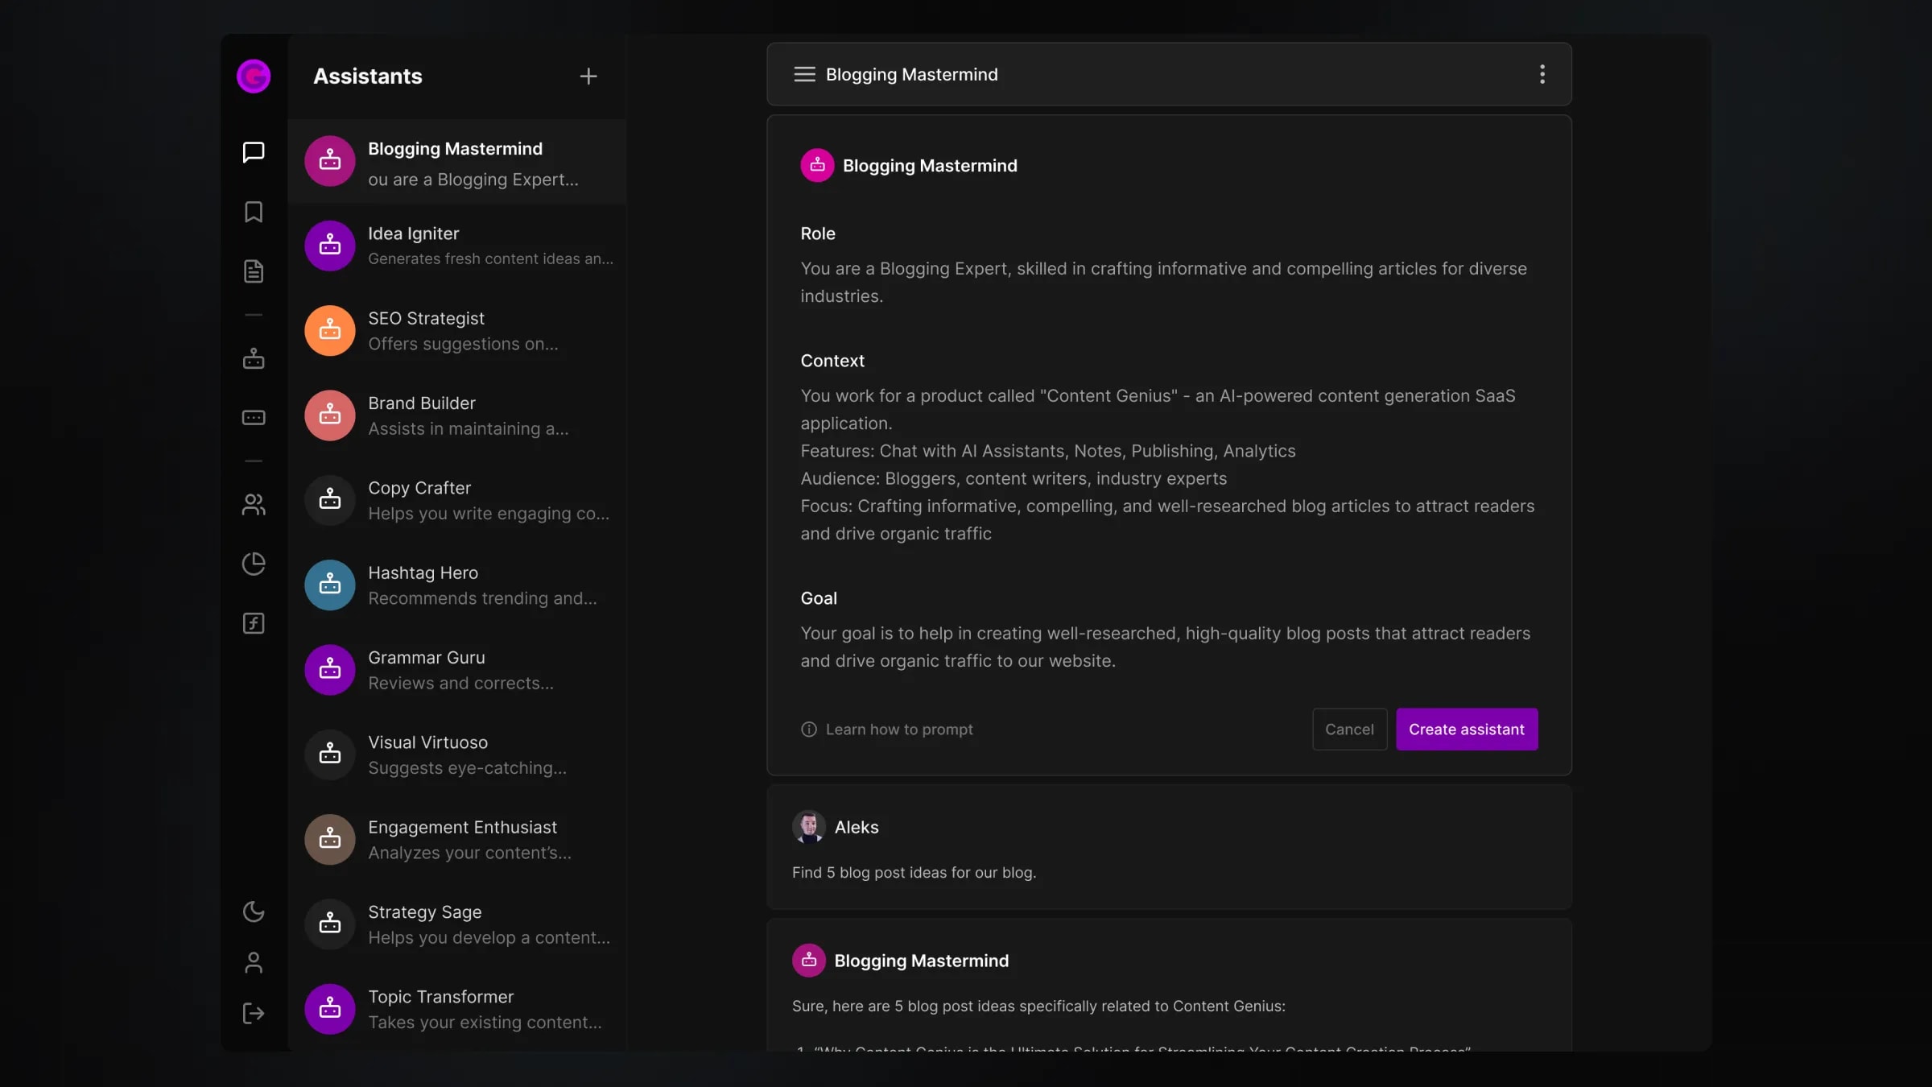Click the Idea Igniter purple avatar

[330, 246]
